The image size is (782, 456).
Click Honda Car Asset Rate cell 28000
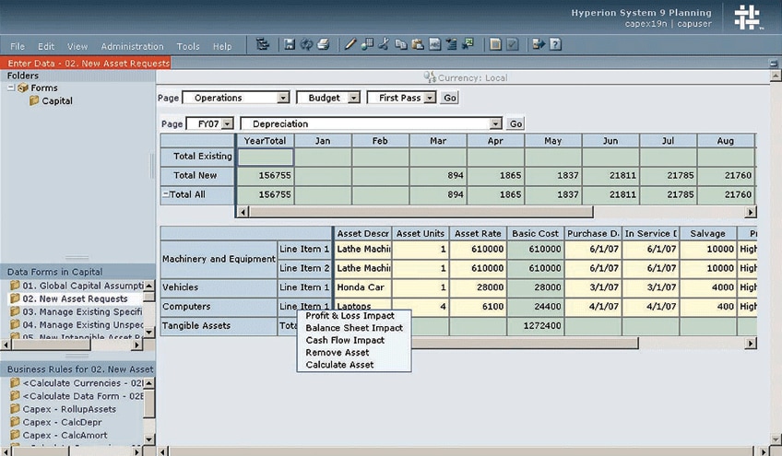click(478, 287)
